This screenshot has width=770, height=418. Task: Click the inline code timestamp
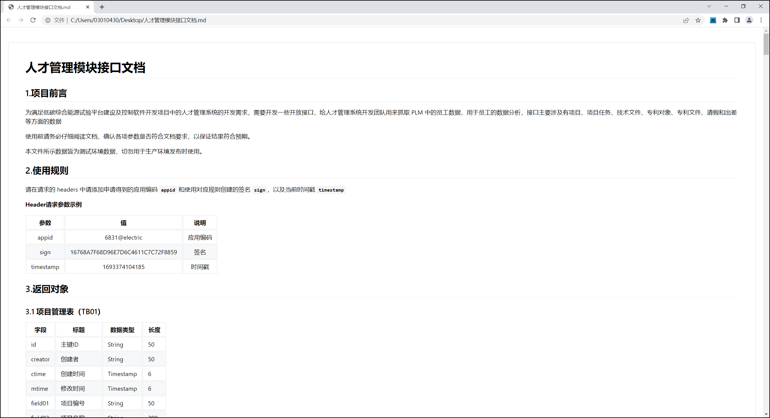coord(331,190)
